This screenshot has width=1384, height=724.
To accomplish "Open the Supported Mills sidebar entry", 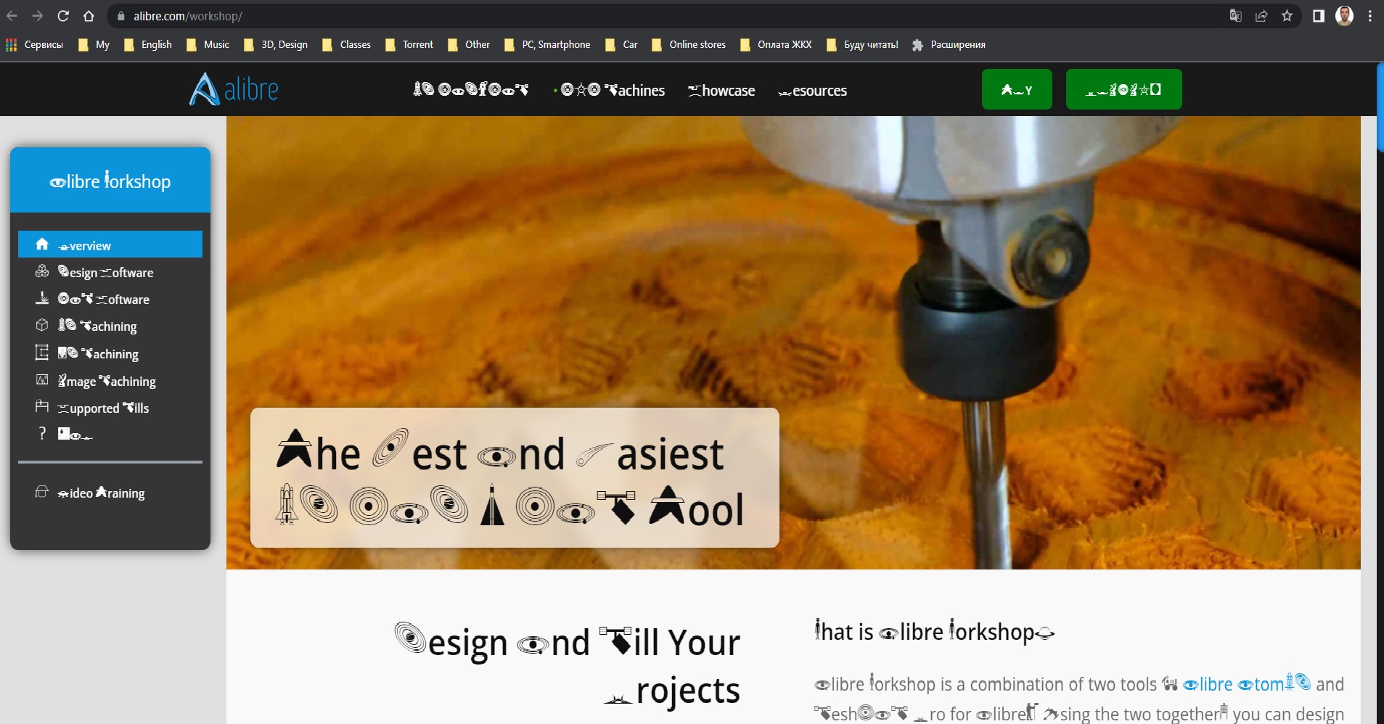I will pyautogui.click(x=110, y=408).
